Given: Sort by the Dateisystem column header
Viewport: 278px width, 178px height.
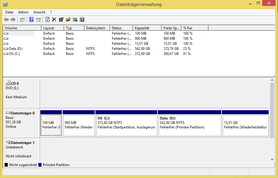Looking at the screenshot, I should [x=97, y=28].
